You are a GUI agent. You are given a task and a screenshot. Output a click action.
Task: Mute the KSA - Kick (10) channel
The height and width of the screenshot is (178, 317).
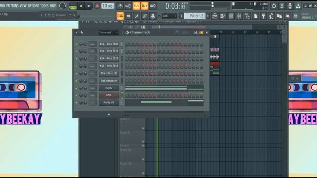(x=77, y=44)
